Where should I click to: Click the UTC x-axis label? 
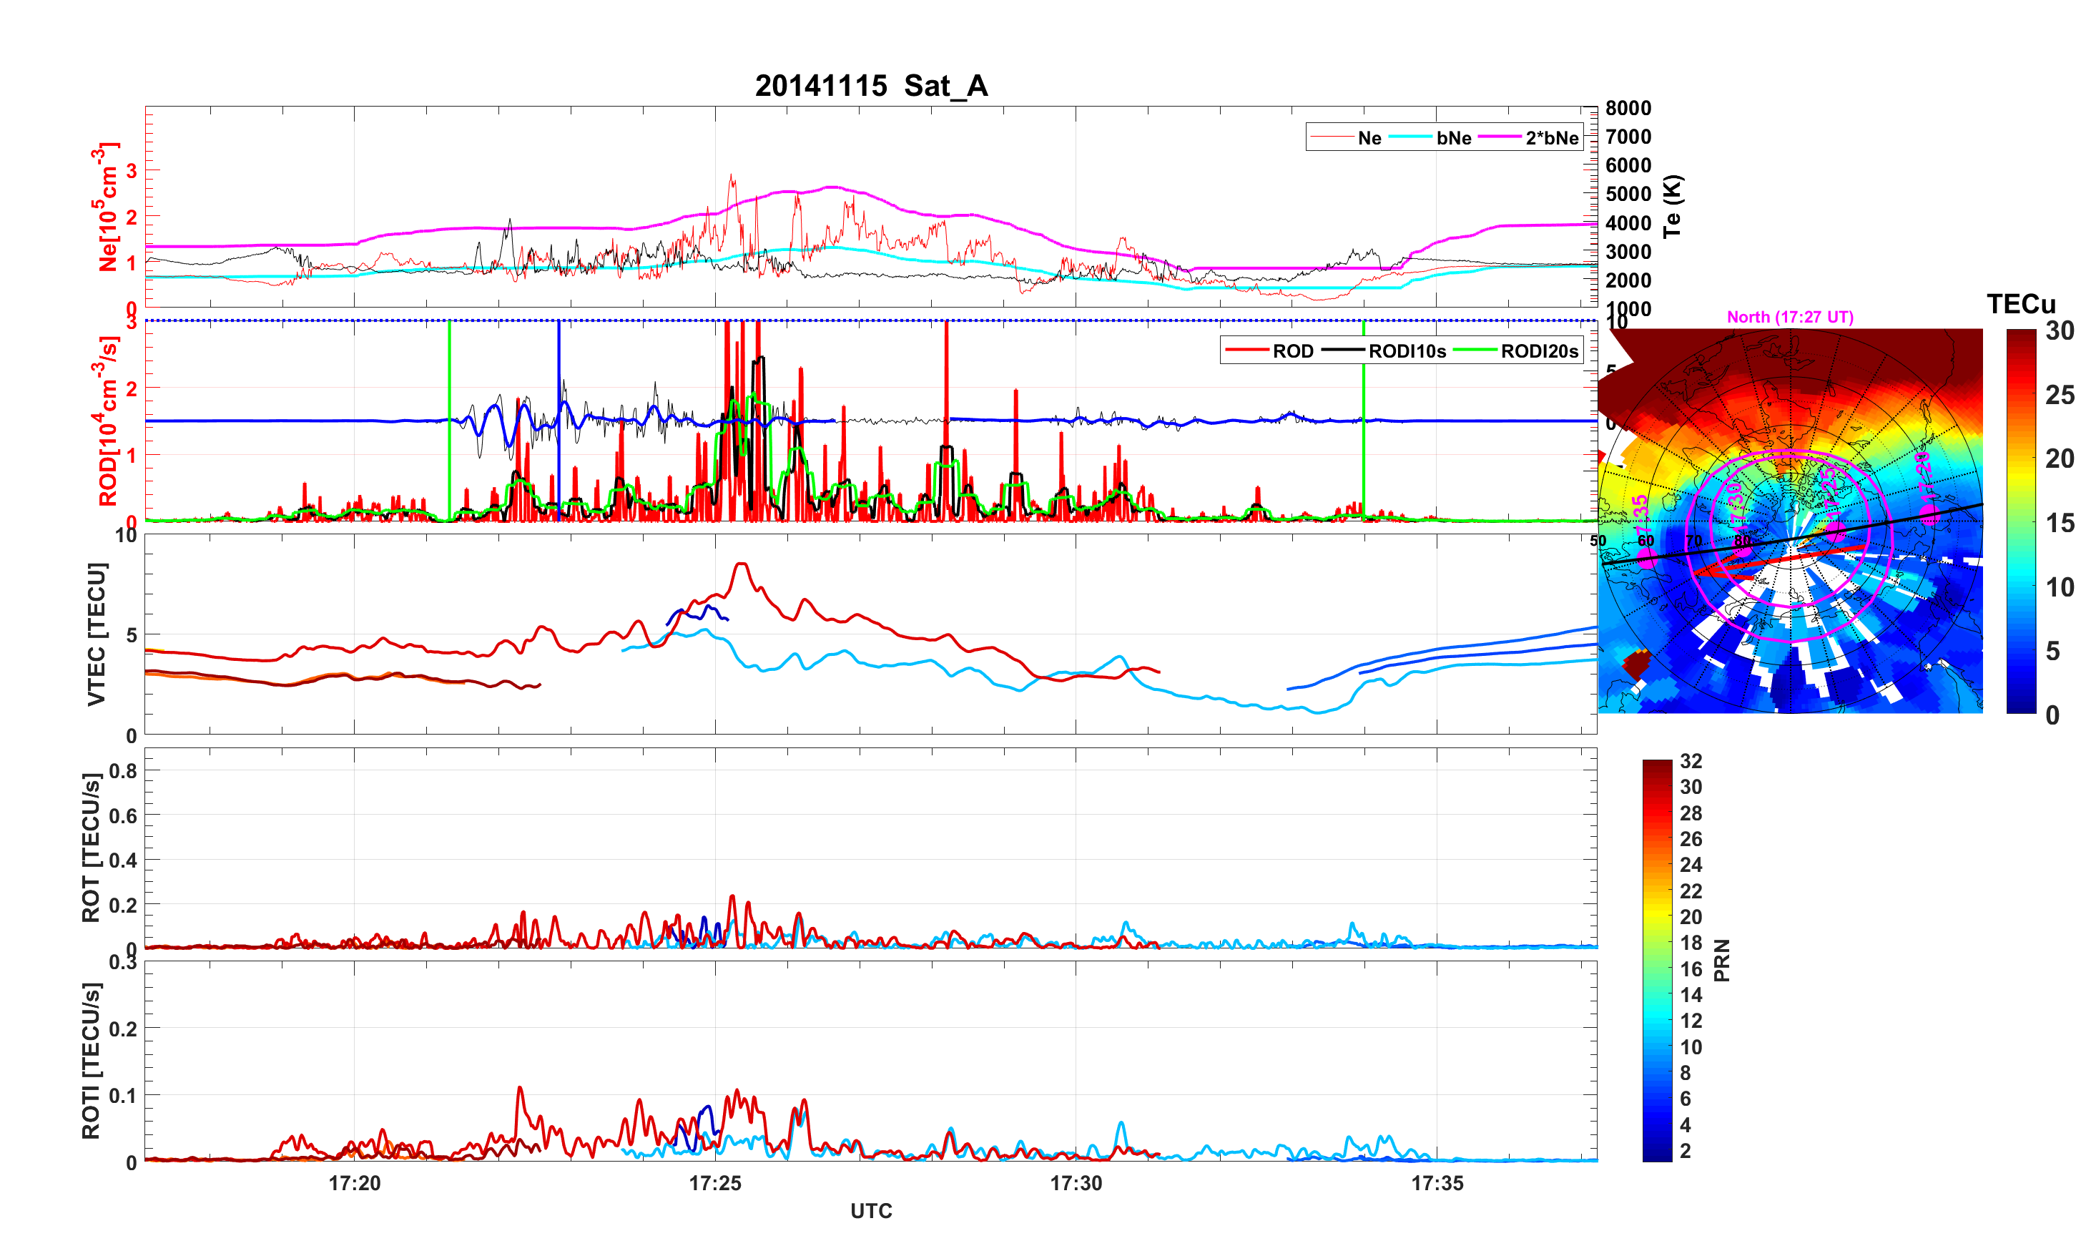click(870, 1212)
